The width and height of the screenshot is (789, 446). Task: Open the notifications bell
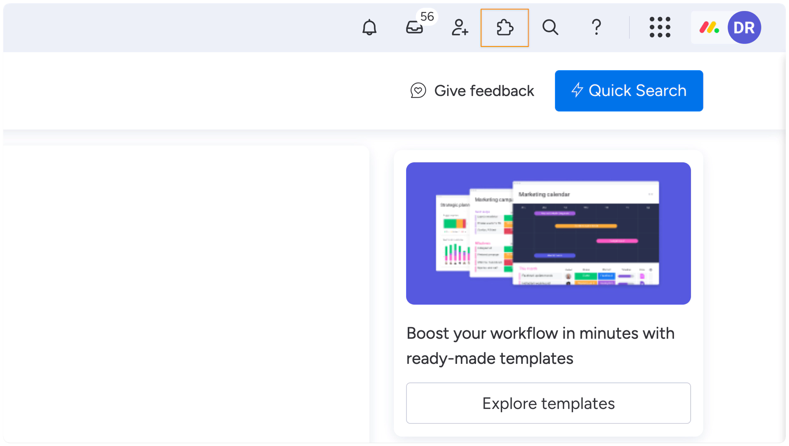(x=369, y=28)
